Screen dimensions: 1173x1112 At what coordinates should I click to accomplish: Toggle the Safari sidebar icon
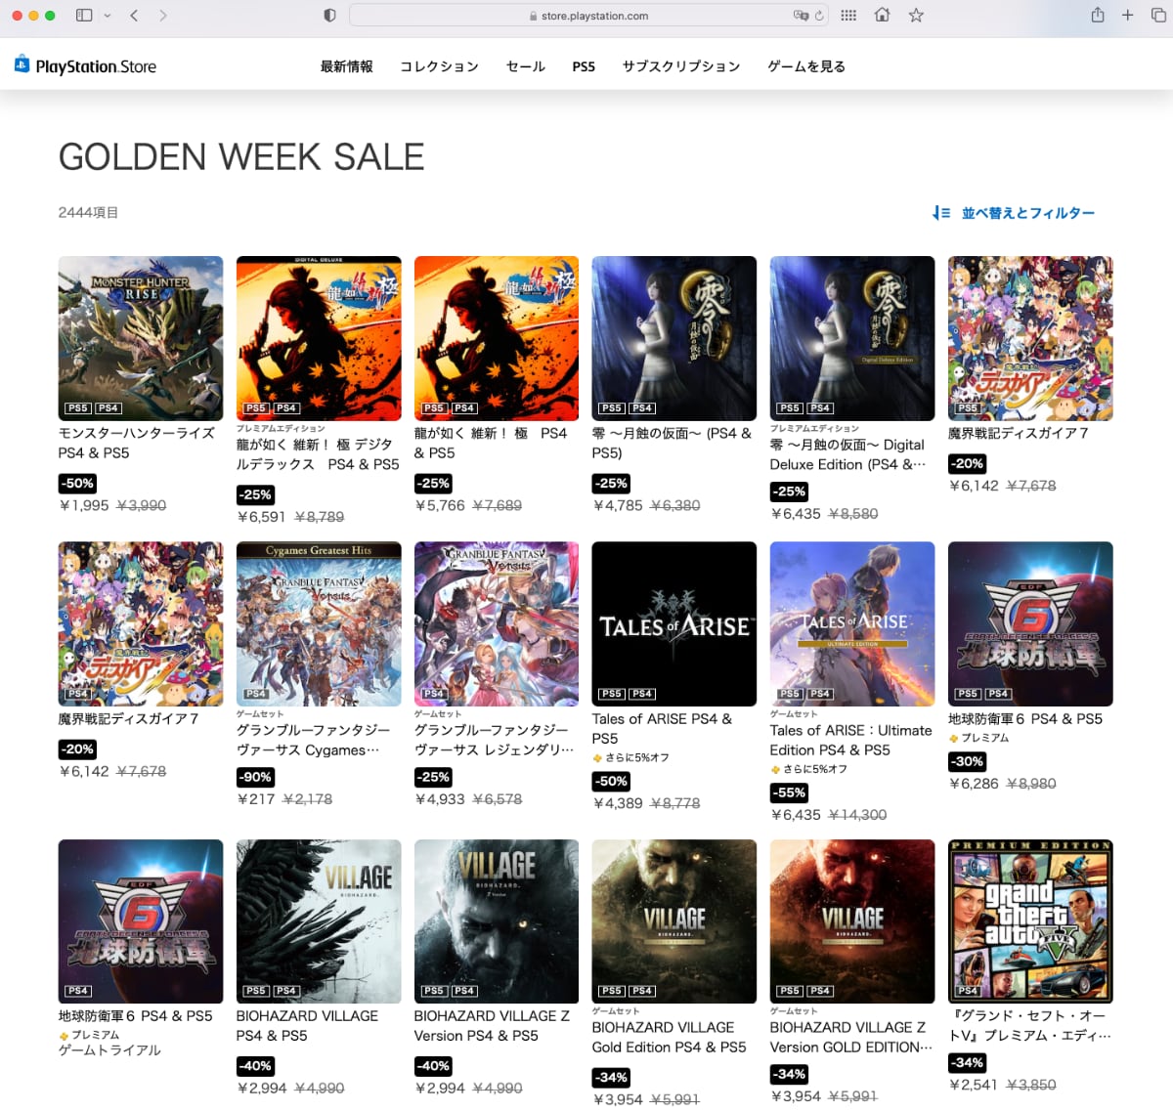(x=84, y=16)
